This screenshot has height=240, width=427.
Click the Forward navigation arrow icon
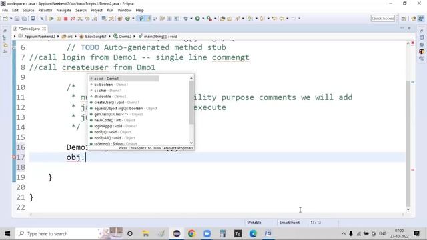point(294,19)
